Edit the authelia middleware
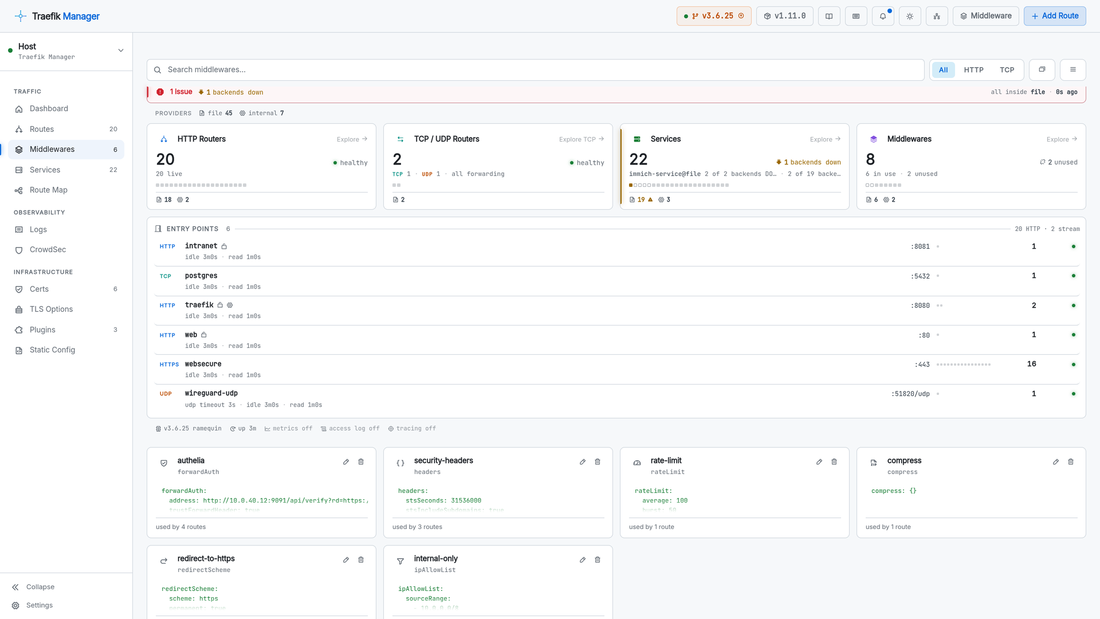This screenshot has width=1100, height=619. click(346, 462)
